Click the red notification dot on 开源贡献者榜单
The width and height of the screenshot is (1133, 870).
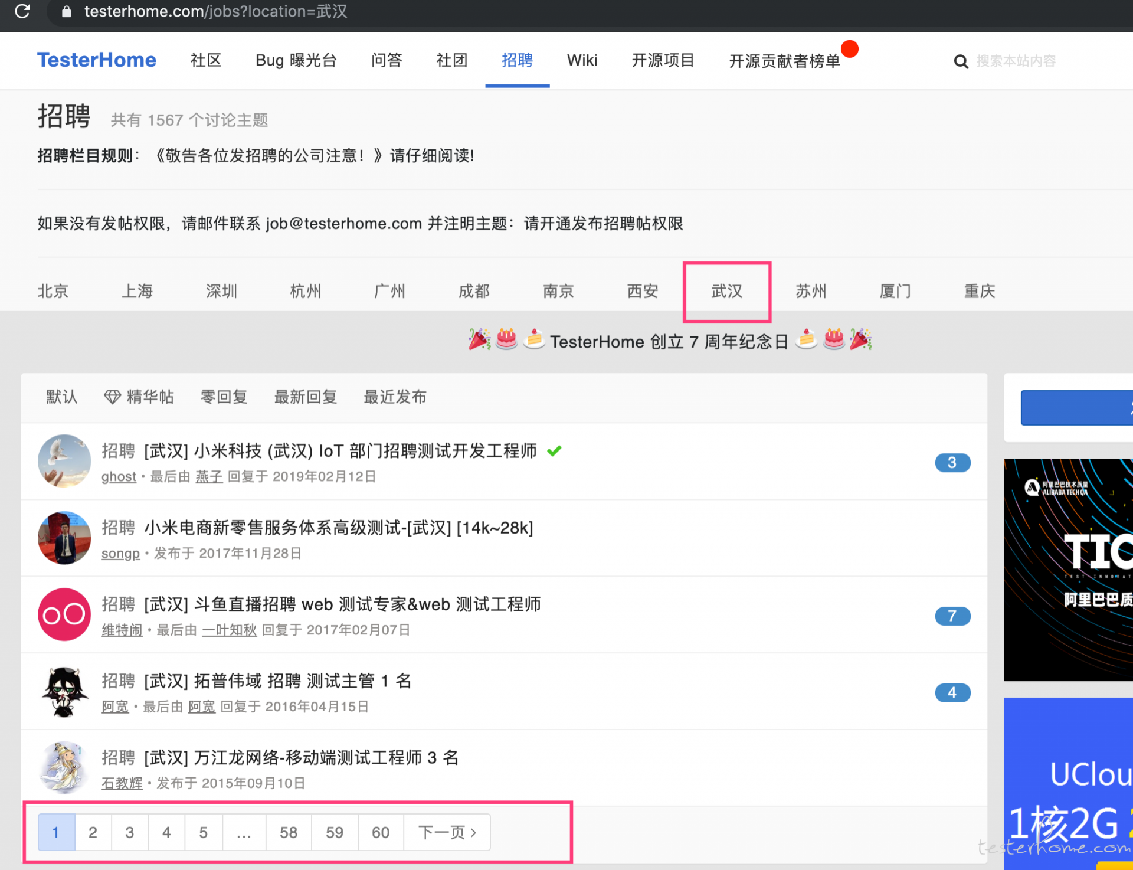(850, 49)
